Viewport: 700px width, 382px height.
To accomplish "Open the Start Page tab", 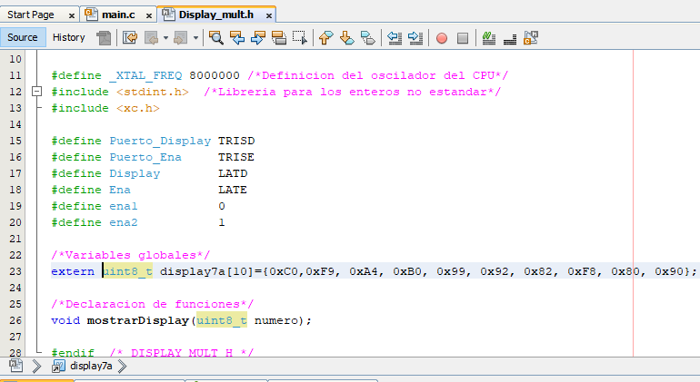I will coord(31,15).
